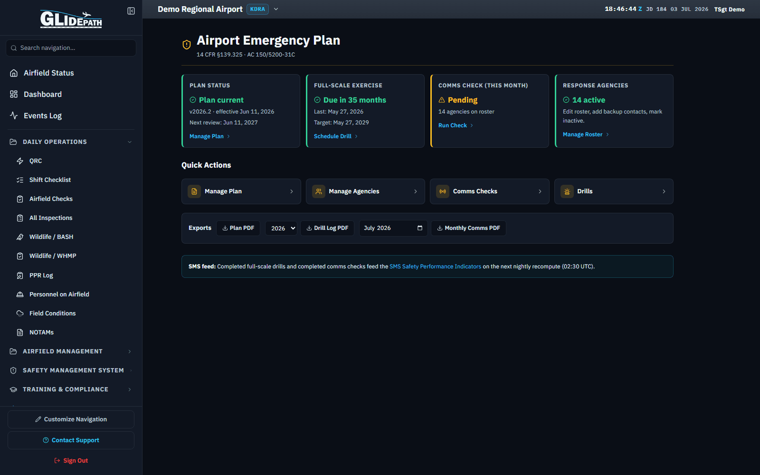Click the calendar icon in month field

(x=420, y=228)
